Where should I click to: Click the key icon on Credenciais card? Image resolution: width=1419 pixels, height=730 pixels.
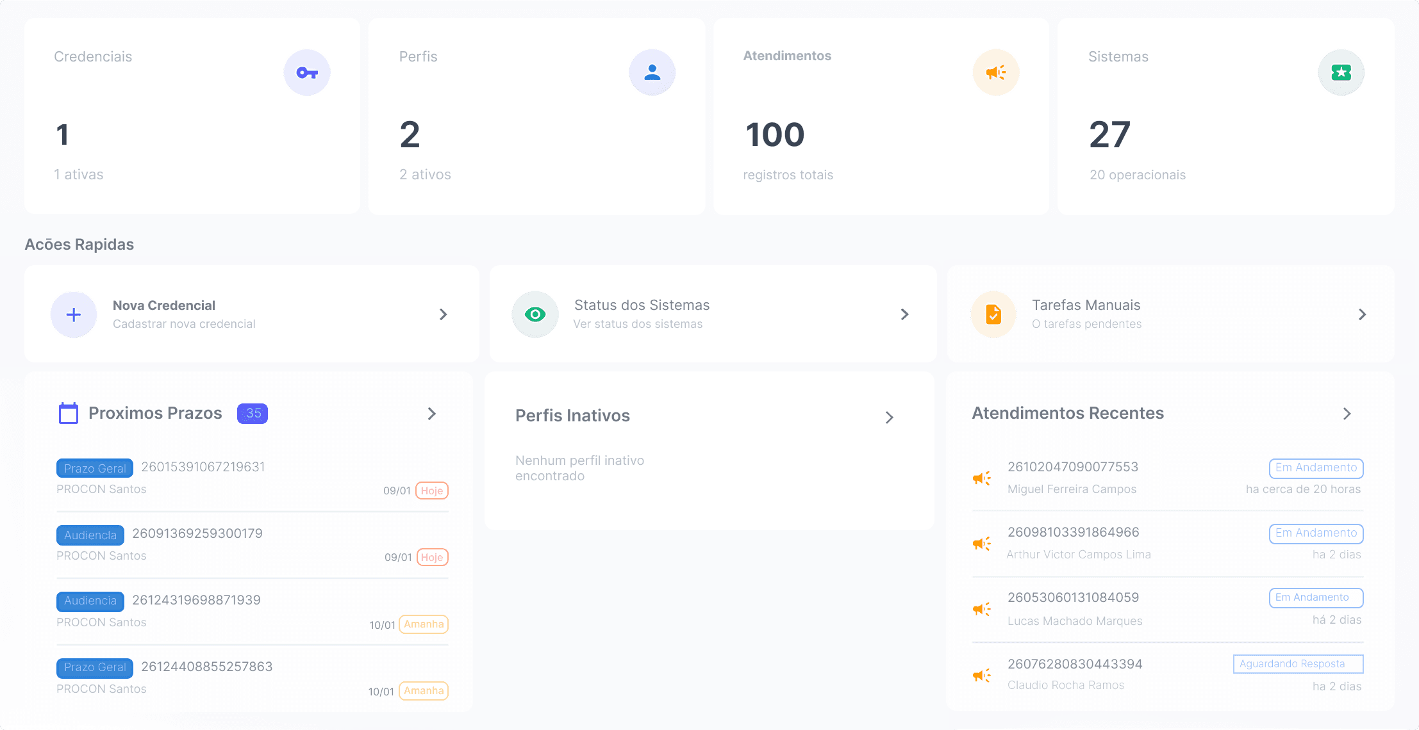click(x=307, y=73)
